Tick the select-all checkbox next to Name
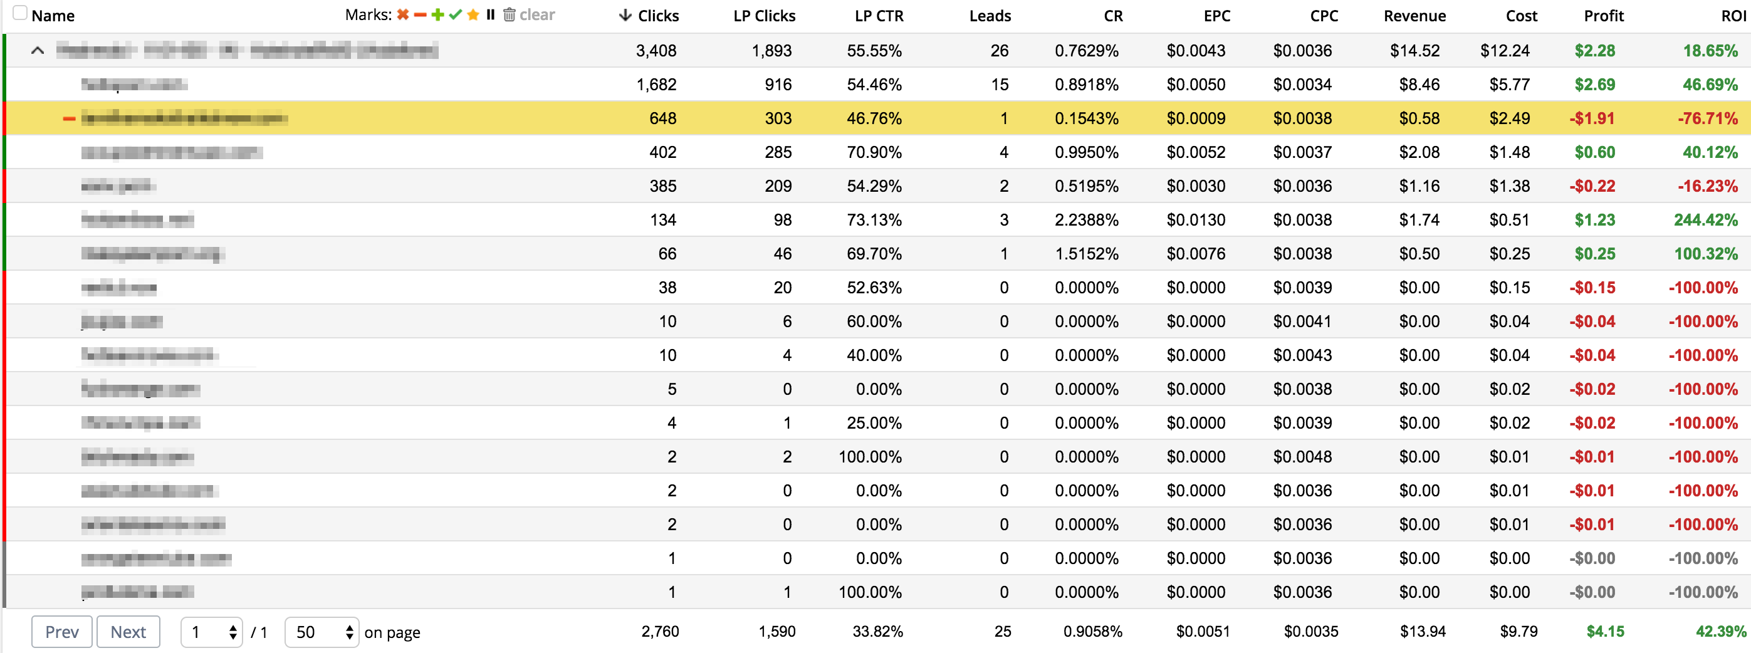 [x=21, y=13]
